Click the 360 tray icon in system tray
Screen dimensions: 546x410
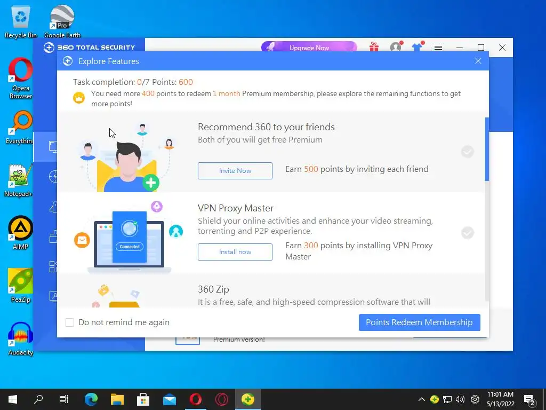434,399
